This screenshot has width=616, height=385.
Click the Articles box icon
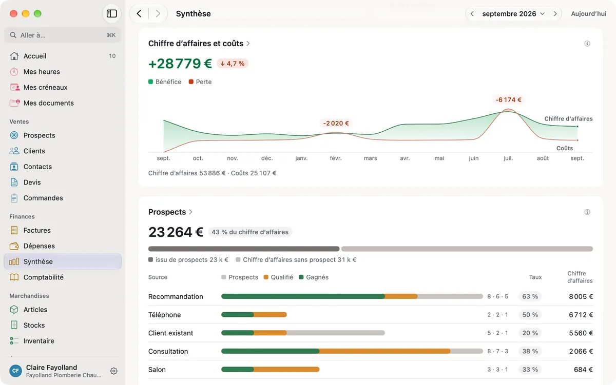click(14, 310)
